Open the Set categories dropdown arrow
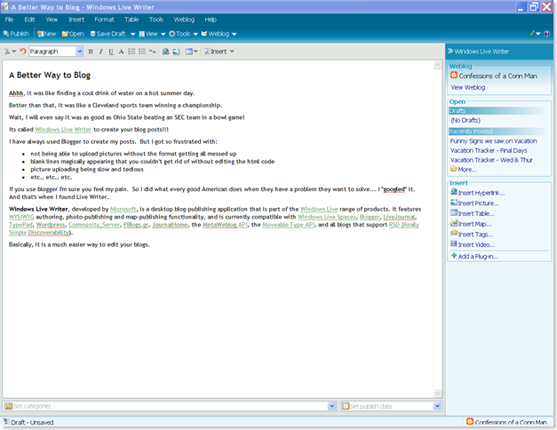557x430 pixels. point(332,406)
